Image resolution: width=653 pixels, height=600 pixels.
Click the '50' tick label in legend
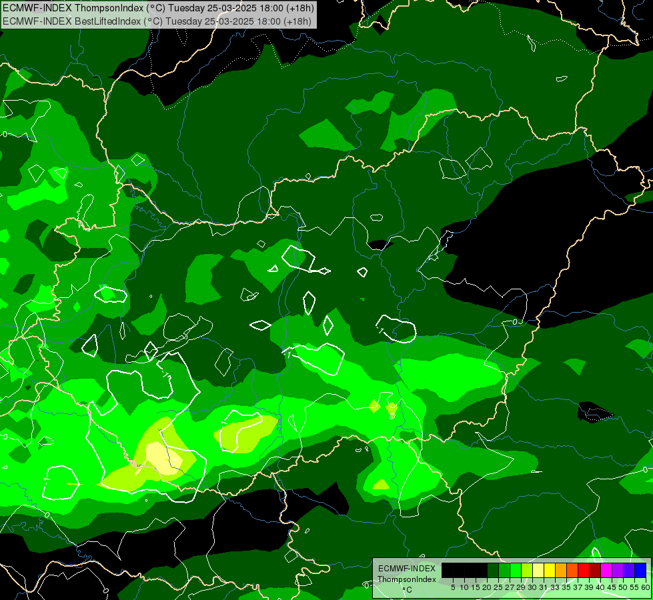coord(624,587)
